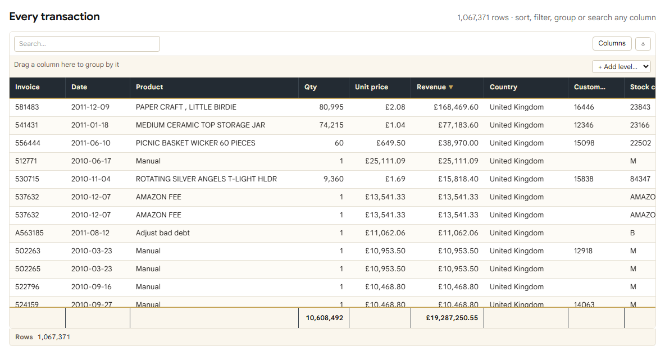
Task: Select invoice 522796 cell
Action: click(x=37, y=286)
